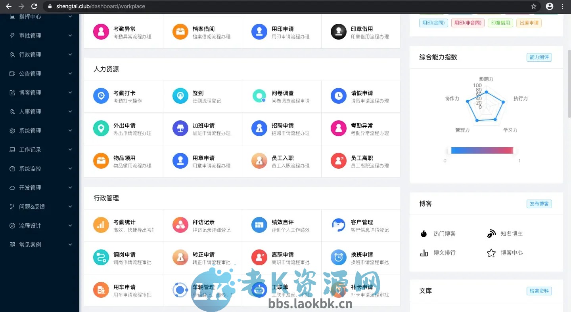
Task: Open the 换班申请 alarm clock icon
Action: 339,257
